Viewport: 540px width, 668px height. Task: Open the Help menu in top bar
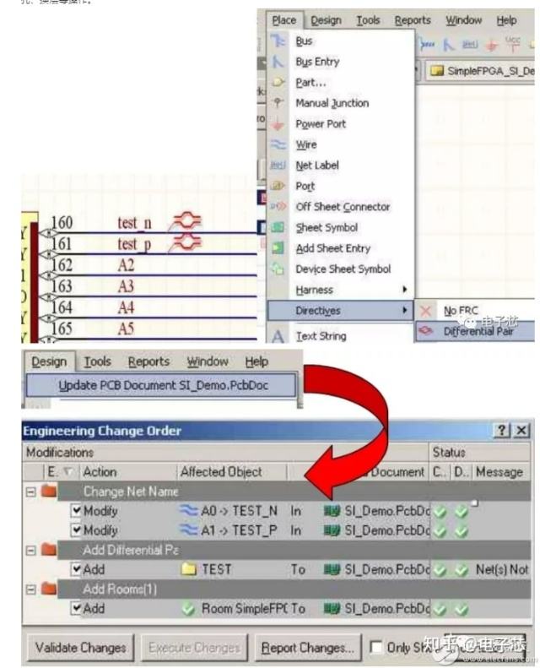[x=506, y=20]
